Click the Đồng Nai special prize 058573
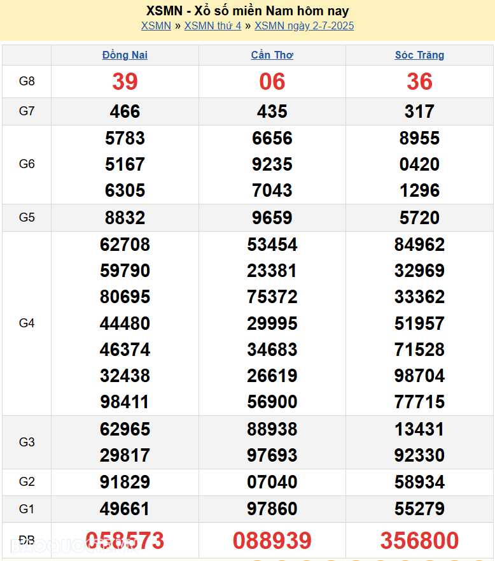Image resolution: width=495 pixels, height=561 pixels. tap(125, 541)
